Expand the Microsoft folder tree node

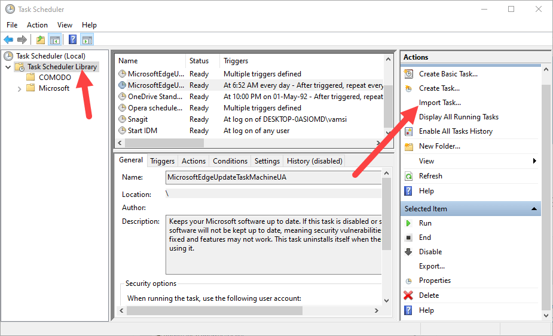(19, 89)
